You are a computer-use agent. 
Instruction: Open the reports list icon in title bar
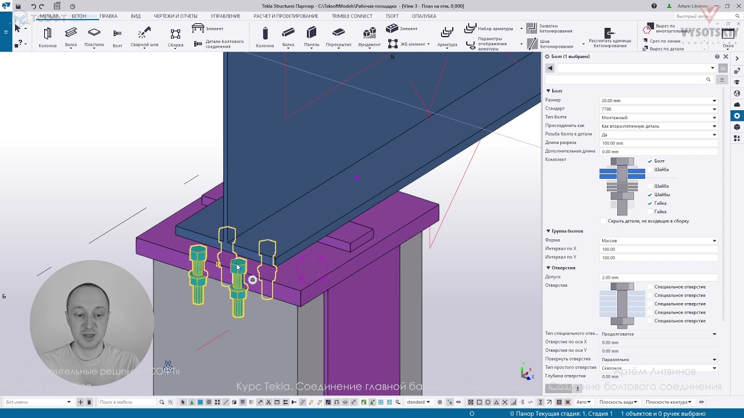click(x=58, y=6)
